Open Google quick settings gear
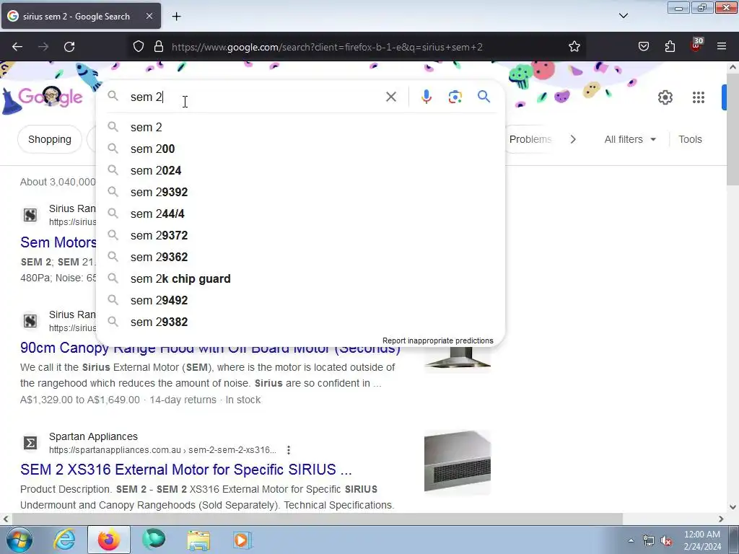This screenshot has height=554, width=739. tap(665, 97)
